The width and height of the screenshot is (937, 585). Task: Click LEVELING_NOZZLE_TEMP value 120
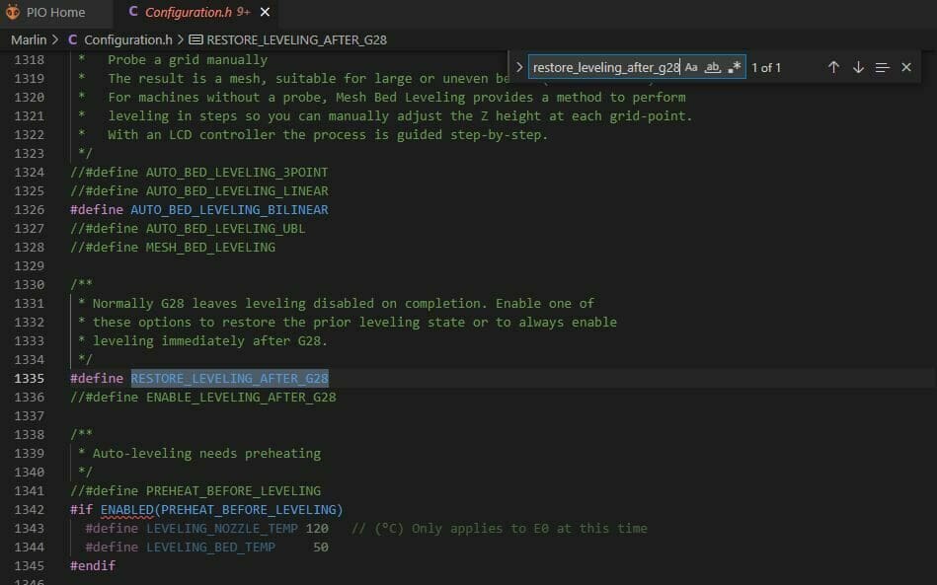pyautogui.click(x=317, y=529)
